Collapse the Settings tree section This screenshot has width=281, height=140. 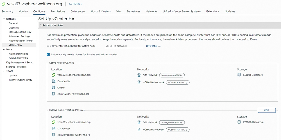4,19
